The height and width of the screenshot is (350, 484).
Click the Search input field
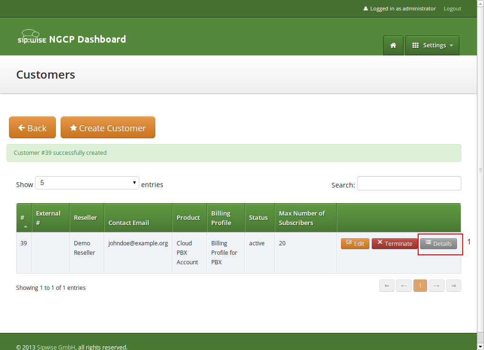[x=409, y=183]
